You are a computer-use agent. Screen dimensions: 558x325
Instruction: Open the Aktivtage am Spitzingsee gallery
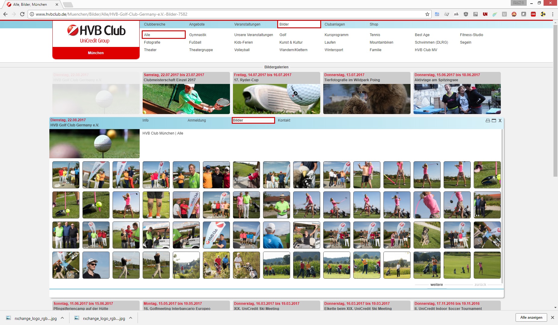pyautogui.click(x=457, y=93)
